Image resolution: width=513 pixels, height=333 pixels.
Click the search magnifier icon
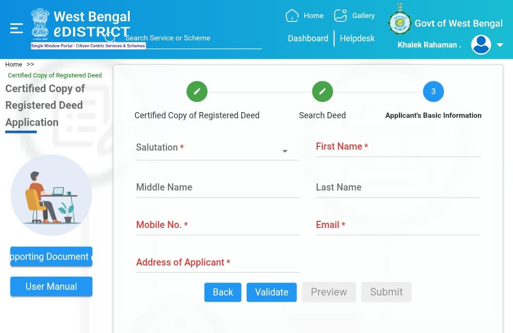tap(110, 36)
